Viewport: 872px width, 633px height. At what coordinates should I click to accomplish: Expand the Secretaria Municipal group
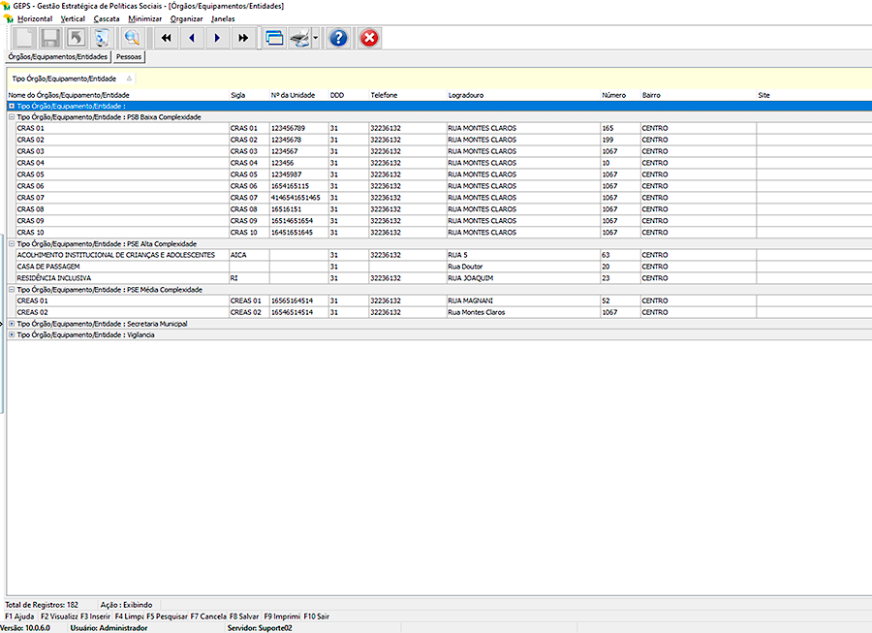12,323
